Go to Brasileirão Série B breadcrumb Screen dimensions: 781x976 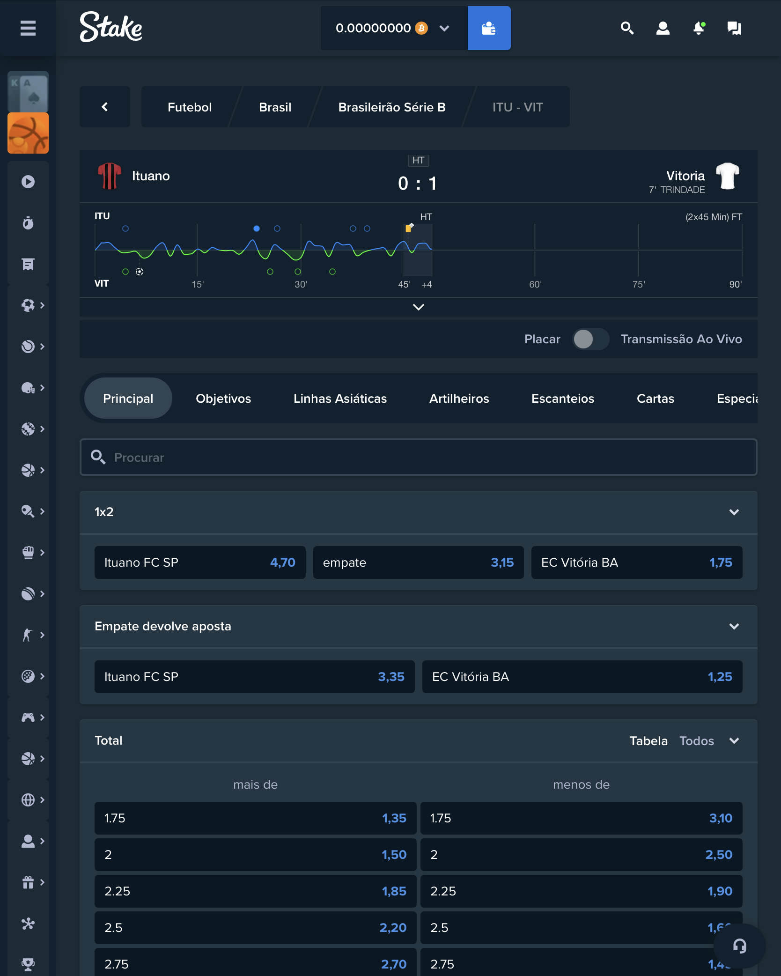[392, 107]
